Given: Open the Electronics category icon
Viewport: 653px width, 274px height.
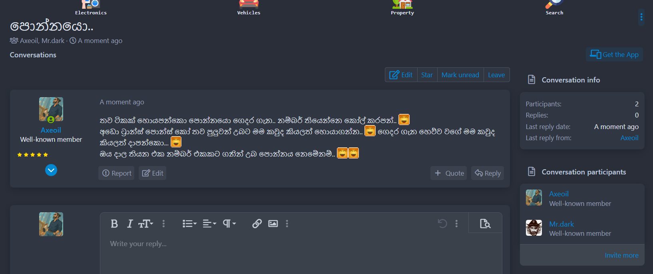Looking at the screenshot, I should [91, 4].
